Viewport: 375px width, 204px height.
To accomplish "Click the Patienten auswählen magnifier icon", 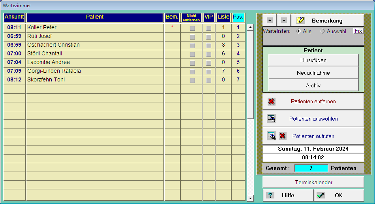I will coord(271,119).
